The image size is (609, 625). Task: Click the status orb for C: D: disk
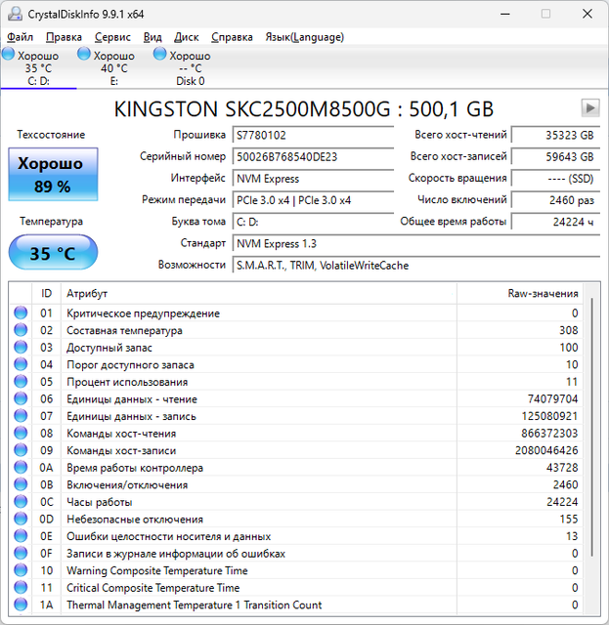tap(8, 54)
